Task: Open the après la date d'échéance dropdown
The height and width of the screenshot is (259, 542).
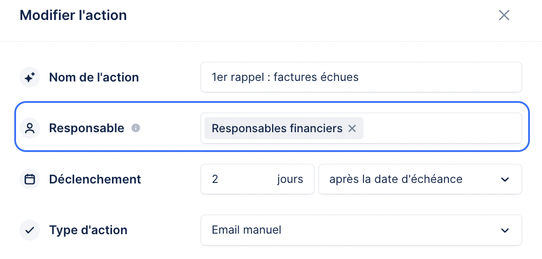Action: click(x=420, y=179)
